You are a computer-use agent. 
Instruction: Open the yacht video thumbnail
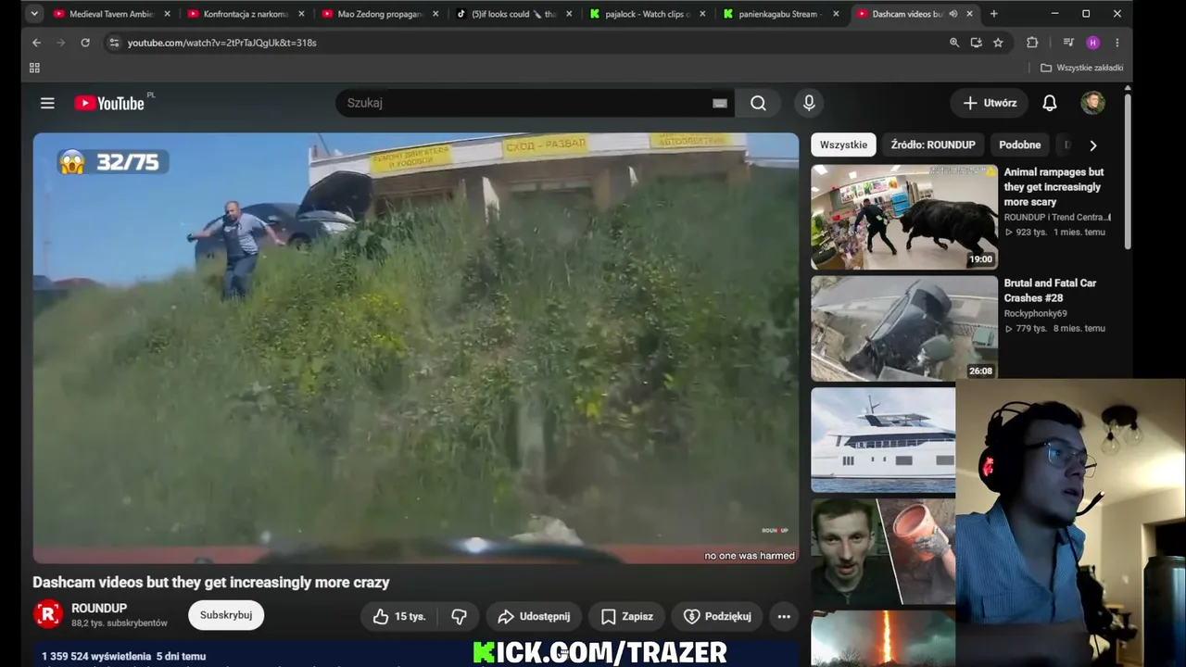[x=883, y=440]
